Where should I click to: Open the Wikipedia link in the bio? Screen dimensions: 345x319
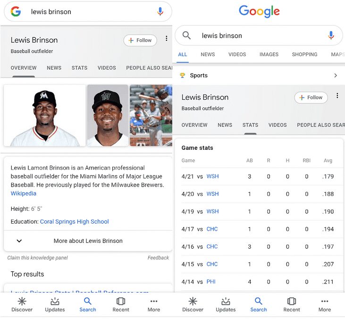point(24,193)
